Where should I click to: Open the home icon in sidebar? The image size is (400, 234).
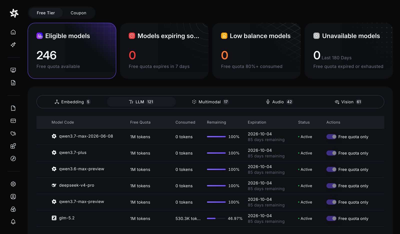coord(13,32)
